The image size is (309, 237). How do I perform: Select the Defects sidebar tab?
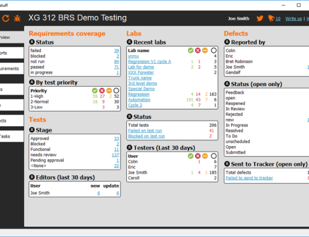(12, 121)
